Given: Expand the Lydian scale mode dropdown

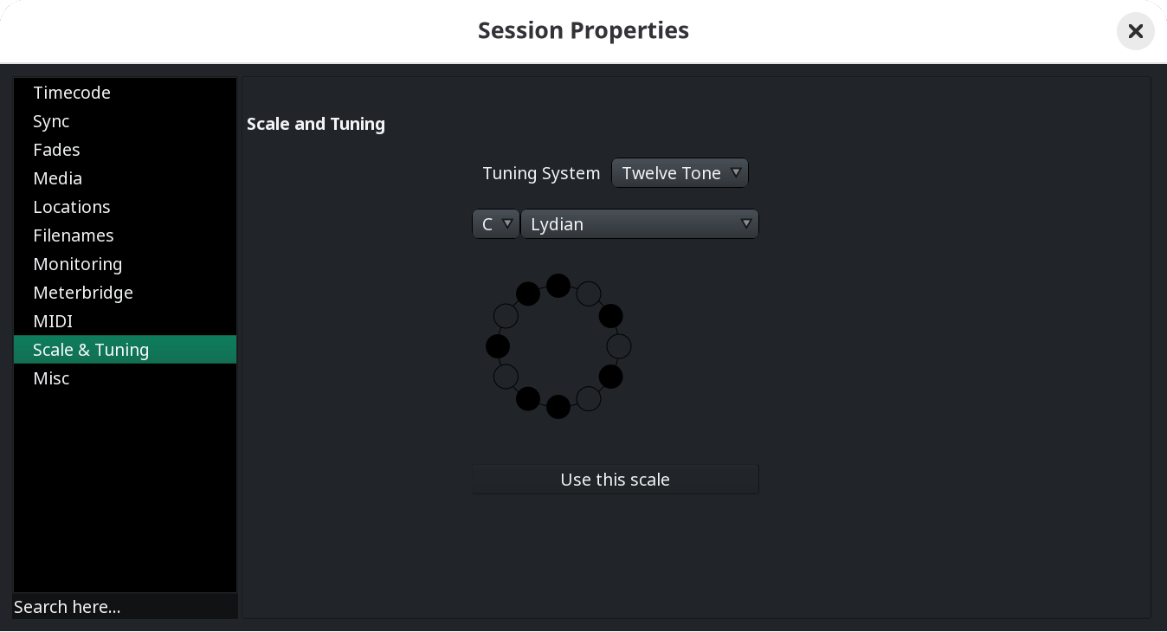Looking at the screenshot, I should point(639,224).
